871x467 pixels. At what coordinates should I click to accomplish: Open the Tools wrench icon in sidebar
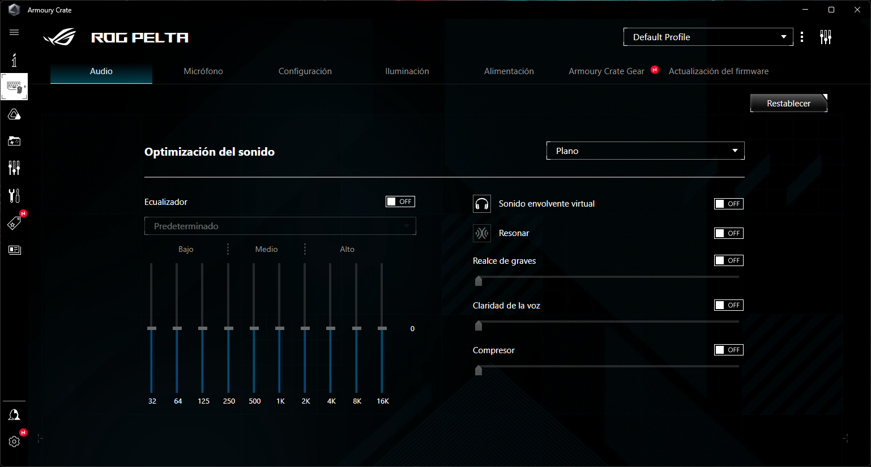pyautogui.click(x=14, y=195)
